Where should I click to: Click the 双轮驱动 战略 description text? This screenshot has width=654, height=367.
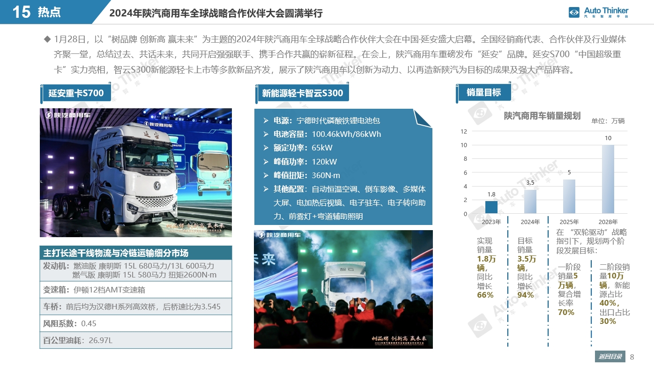tap(592, 241)
